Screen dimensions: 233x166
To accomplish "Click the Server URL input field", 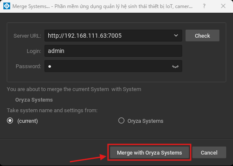I will point(113,36).
